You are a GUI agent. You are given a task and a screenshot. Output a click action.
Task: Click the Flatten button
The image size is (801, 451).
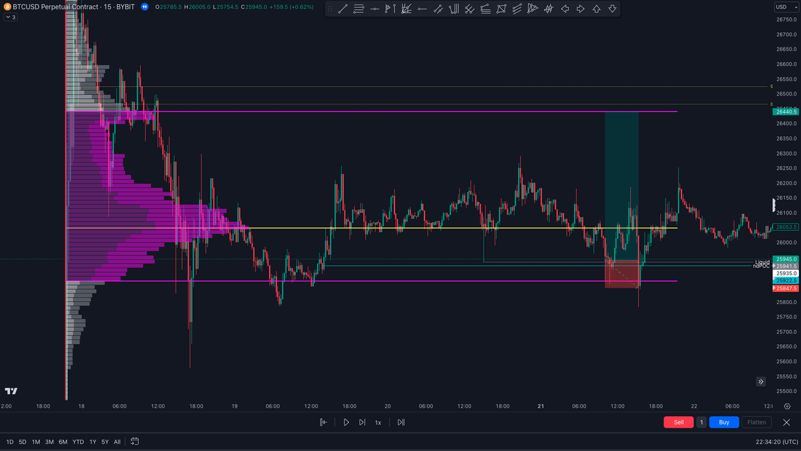pos(756,422)
